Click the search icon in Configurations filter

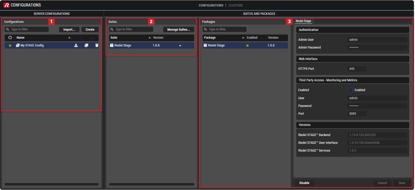pyautogui.click(x=8, y=30)
